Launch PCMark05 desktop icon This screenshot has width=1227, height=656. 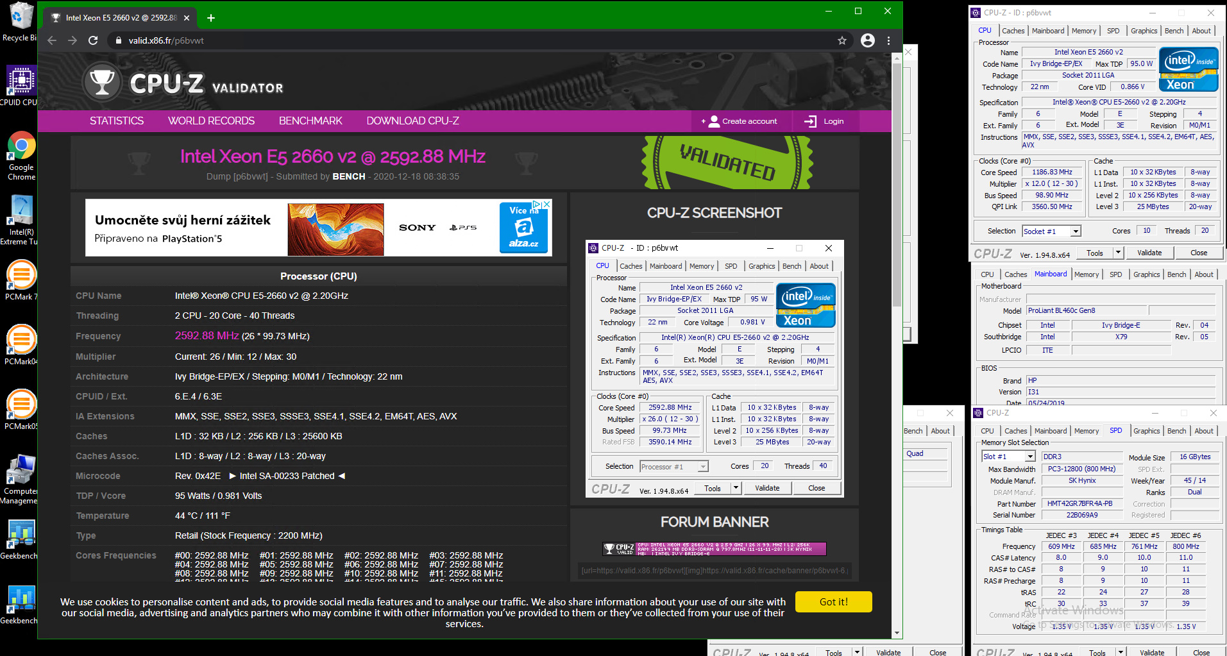[x=21, y=410]
